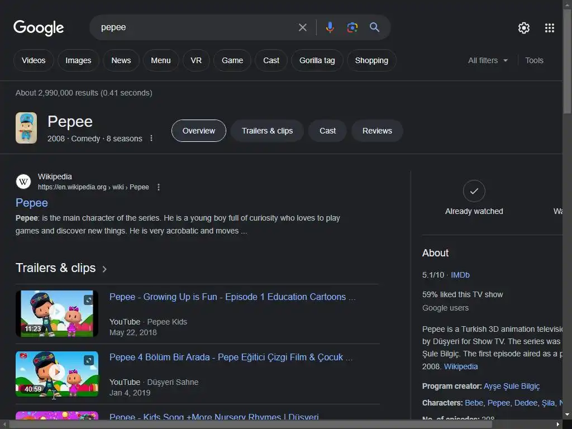Click the scroll down arrow
Image resolution: width=572 pixels, height=429 pixels.
coord(568,414)
